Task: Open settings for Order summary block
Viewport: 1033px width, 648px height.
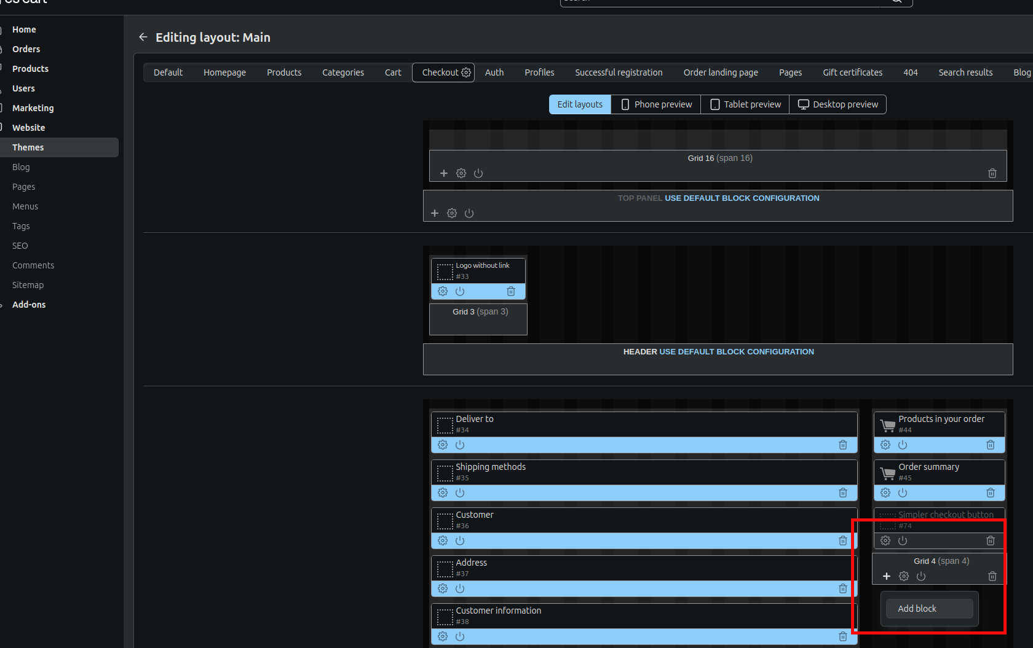Action: [x=885, y=493]
